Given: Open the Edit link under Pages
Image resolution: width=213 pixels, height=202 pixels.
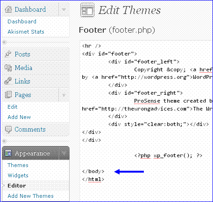Looking at the screenshot, I should click(13, 107).
